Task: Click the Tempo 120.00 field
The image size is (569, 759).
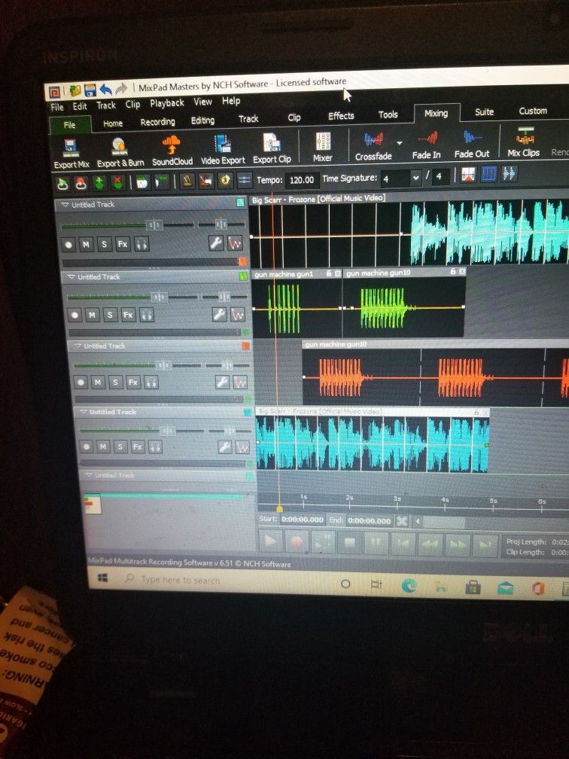Action: (x=302, y=180)
